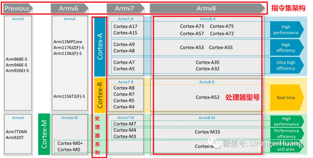Click Arm11MPCore in the Armv6 box
This screenshot has height=158, width=313.
tap(68, 42)
